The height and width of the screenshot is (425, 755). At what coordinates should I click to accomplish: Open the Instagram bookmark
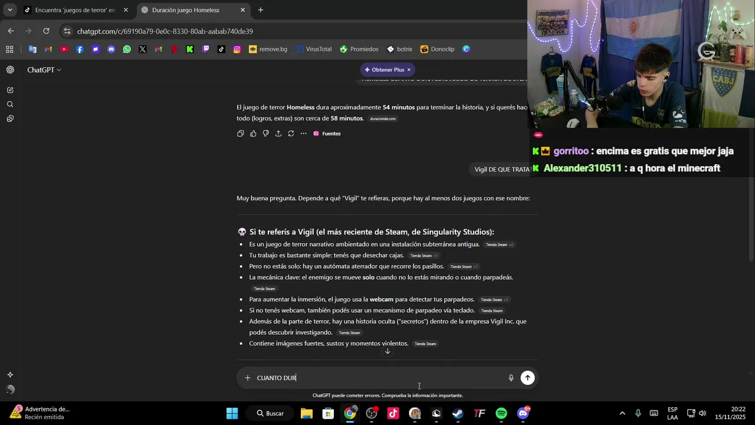[x=237, y=49]
